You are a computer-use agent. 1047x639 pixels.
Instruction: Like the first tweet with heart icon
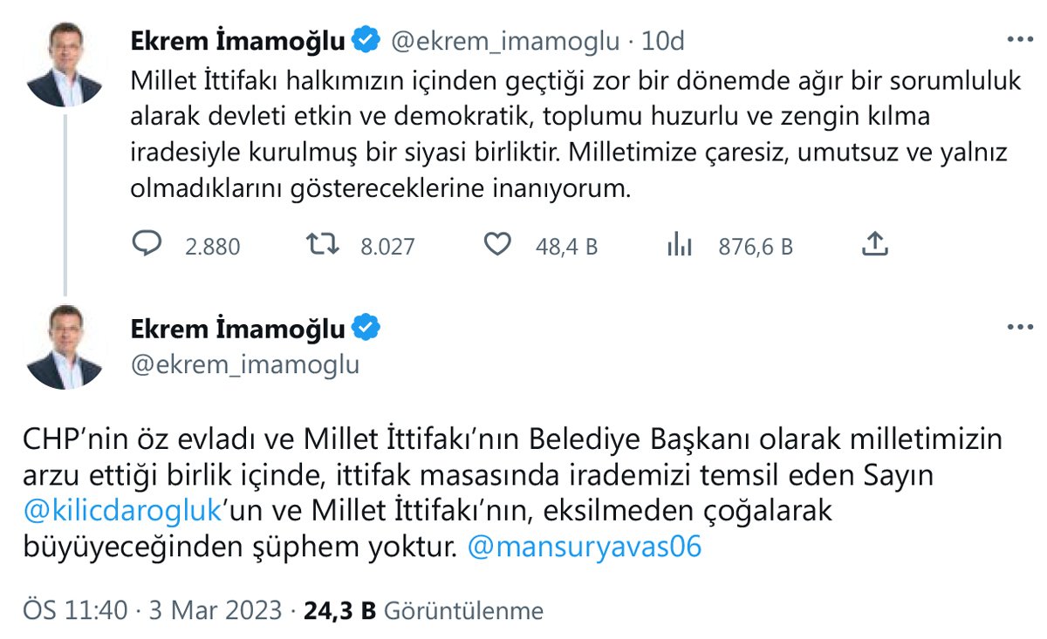(497, 246)
